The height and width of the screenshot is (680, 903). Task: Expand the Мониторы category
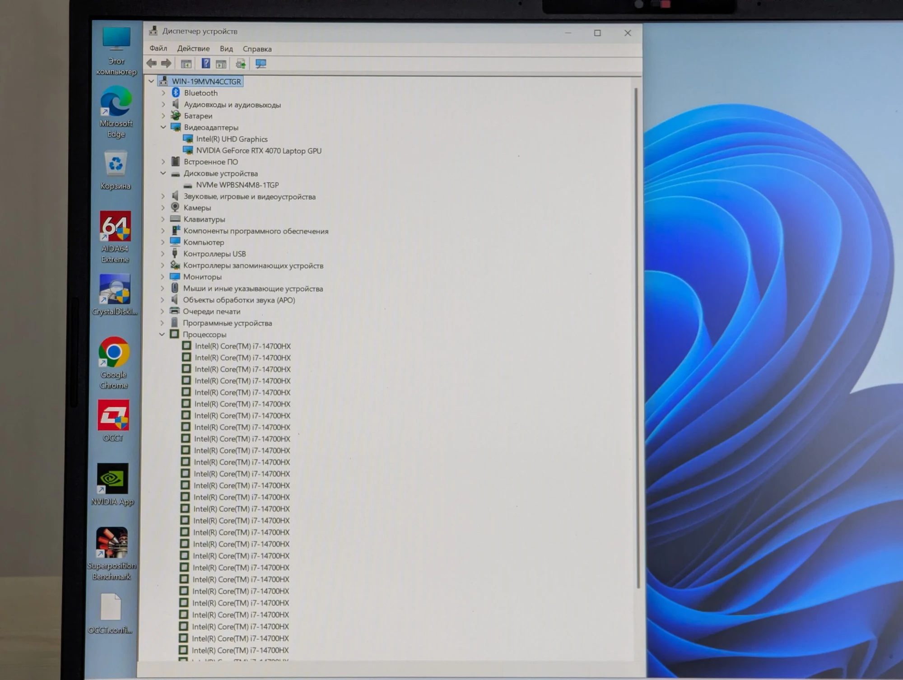click(x=163, y=277)
